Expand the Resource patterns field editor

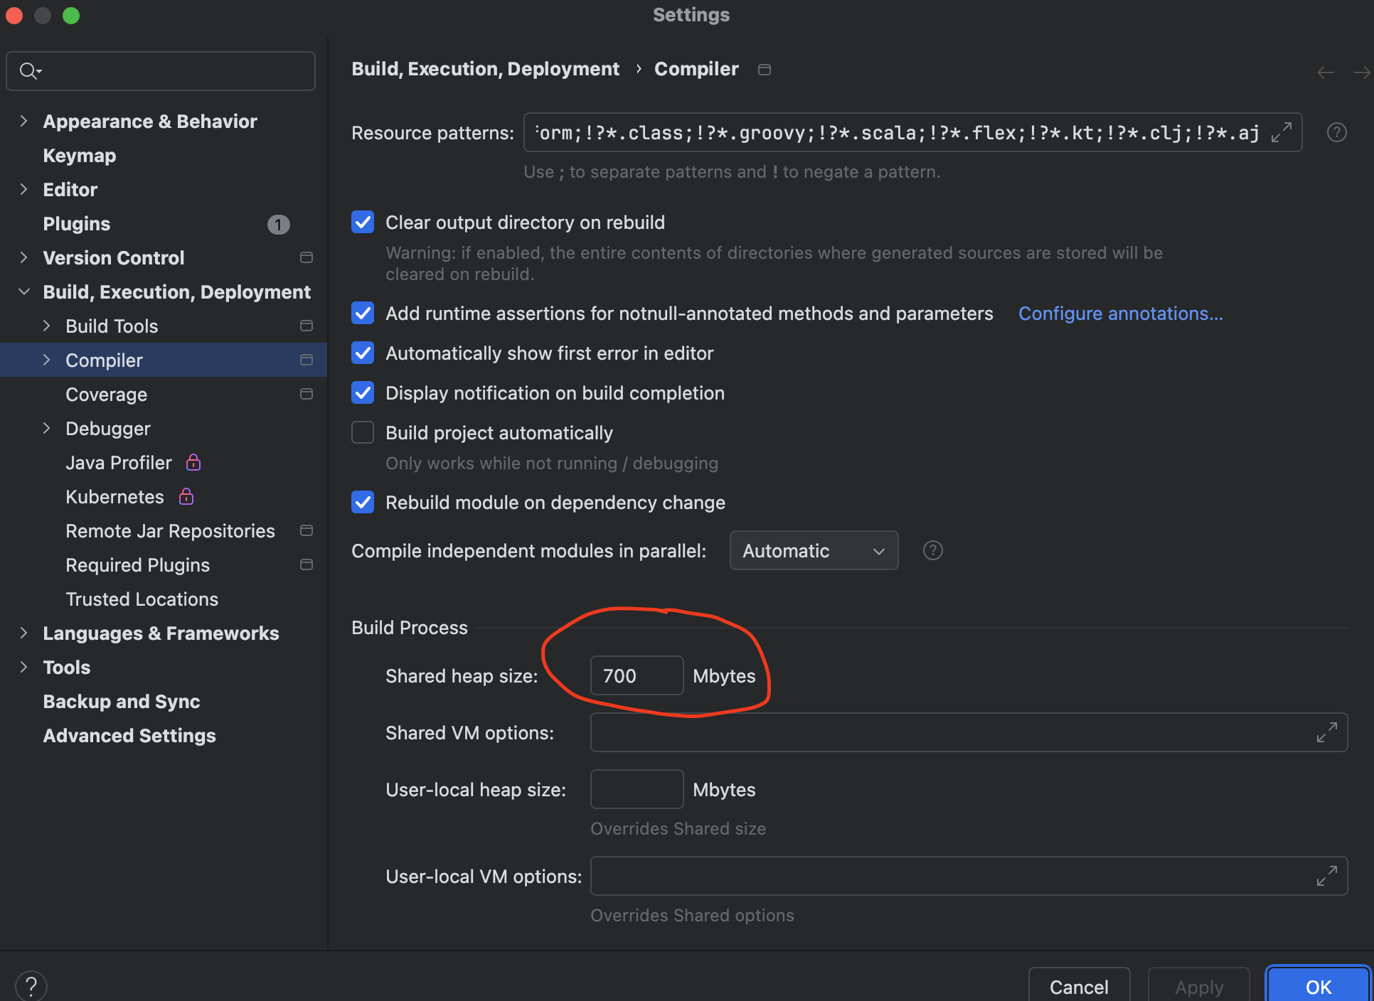point(1282,132)
